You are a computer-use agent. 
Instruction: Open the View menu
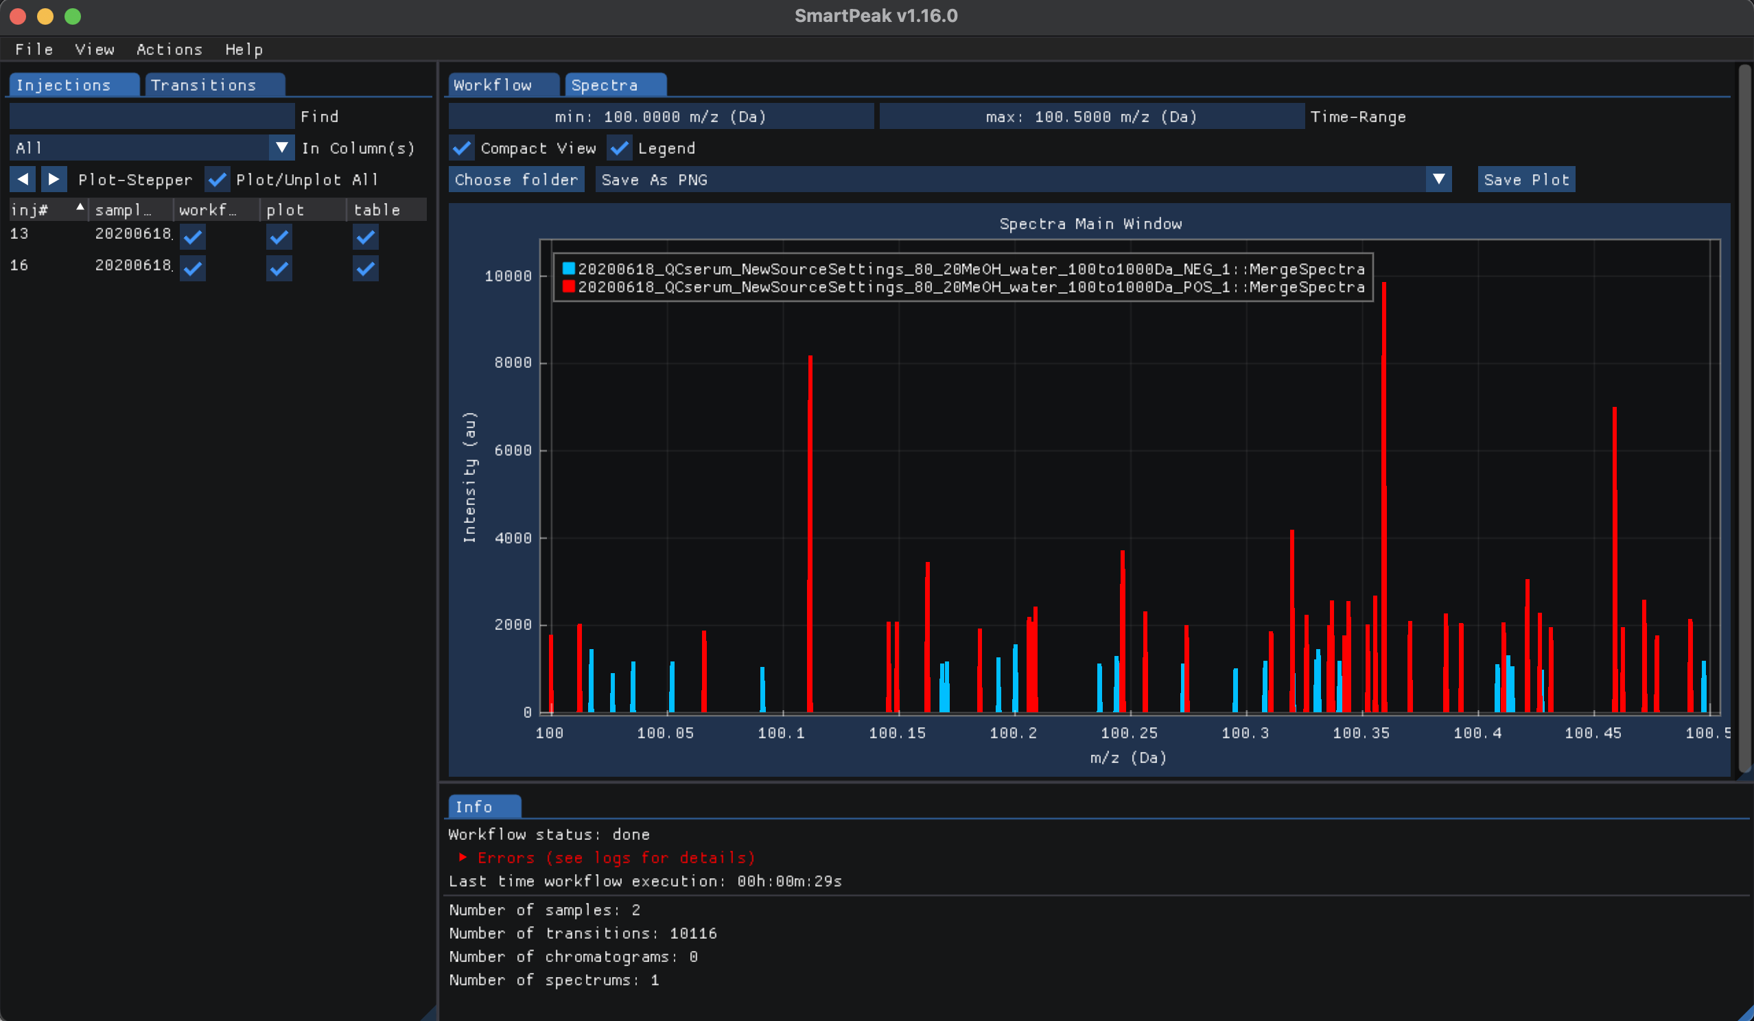tap(95, 49)
